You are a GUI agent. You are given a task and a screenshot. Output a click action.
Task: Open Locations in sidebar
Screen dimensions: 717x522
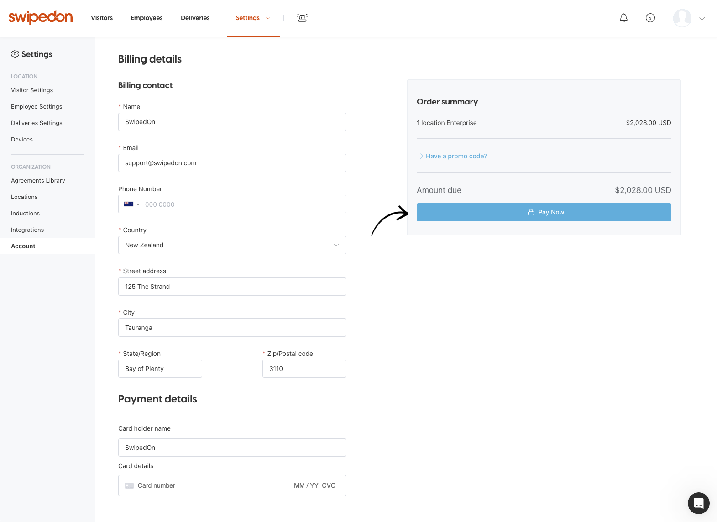[24, 197]
